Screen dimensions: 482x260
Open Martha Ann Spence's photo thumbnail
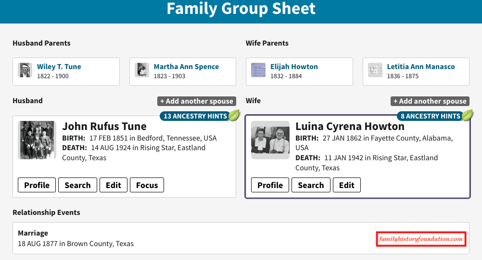click(141, 70)
